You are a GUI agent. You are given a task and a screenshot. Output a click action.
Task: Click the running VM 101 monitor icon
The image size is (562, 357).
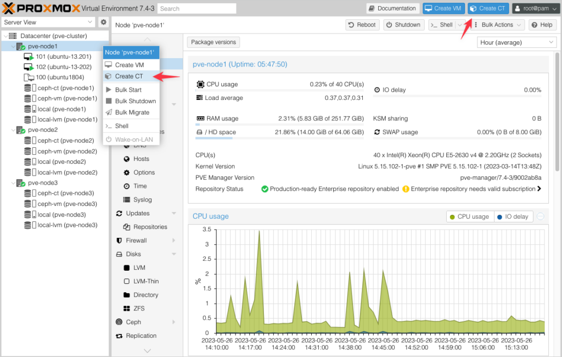point(29,57)
